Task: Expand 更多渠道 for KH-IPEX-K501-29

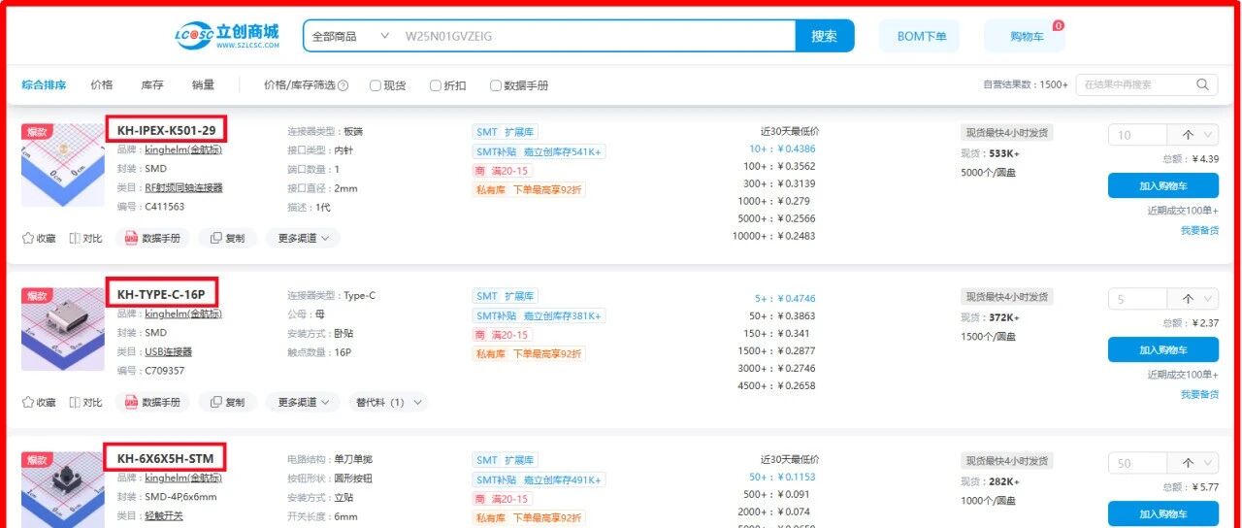Action: point(303,238)
